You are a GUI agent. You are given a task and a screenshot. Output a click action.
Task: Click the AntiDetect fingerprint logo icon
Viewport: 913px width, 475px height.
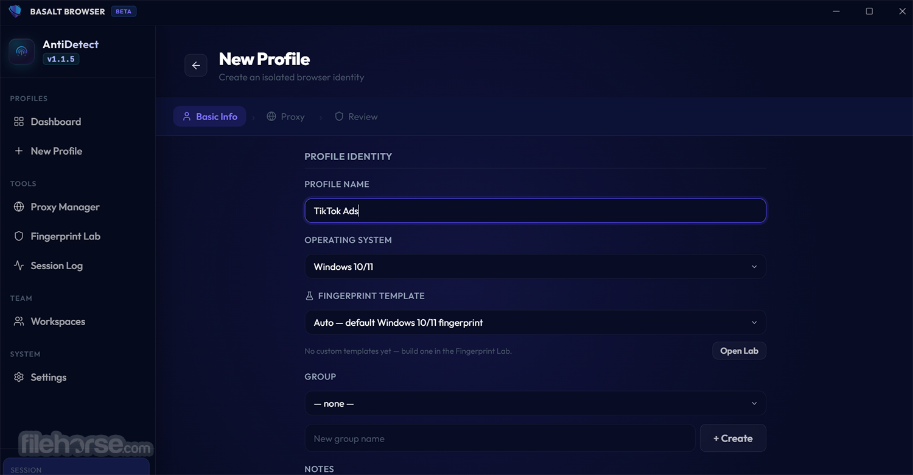(x=22, y=52)
